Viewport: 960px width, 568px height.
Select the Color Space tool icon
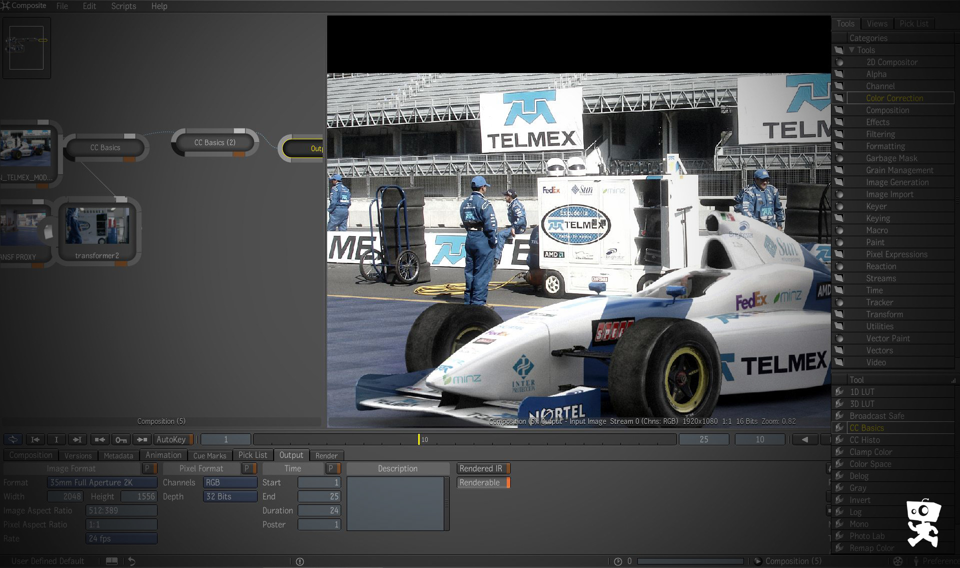(x=839, y=464)
